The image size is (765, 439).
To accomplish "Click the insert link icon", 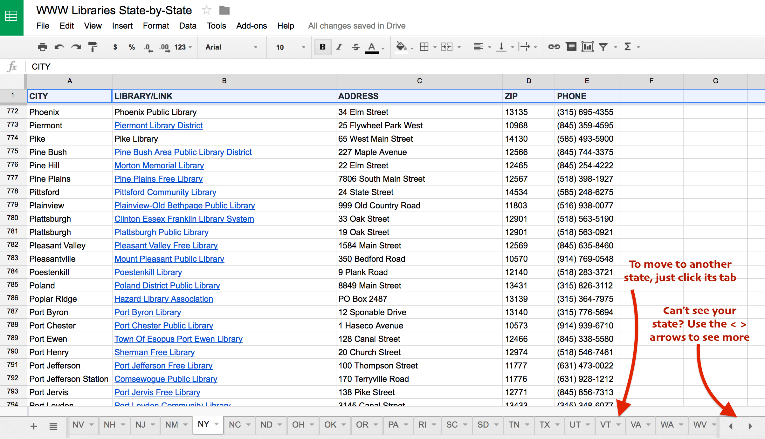I will pyautogui.click(x=554, y=47).
